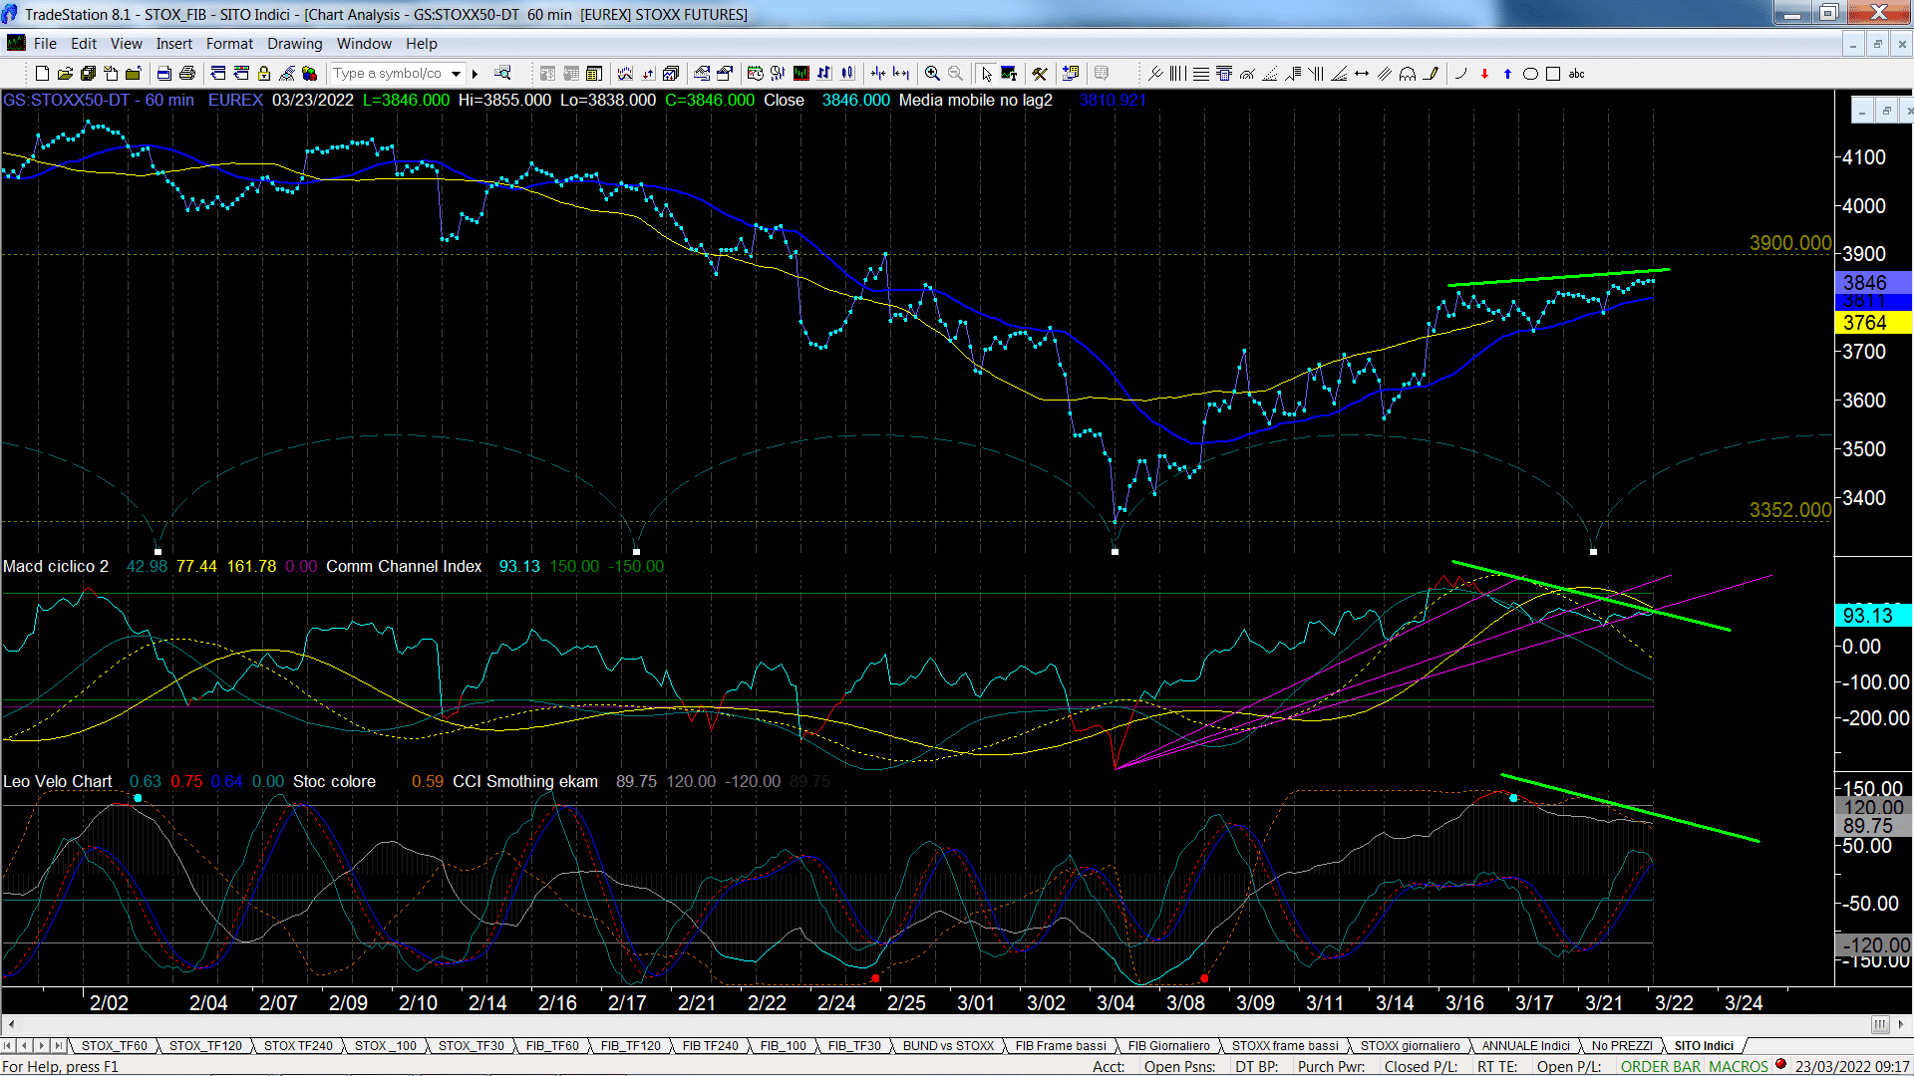Click the black arrow next to symbol box
The width and height of the screenshot is (1914, 1076).
tap(476, 74)
